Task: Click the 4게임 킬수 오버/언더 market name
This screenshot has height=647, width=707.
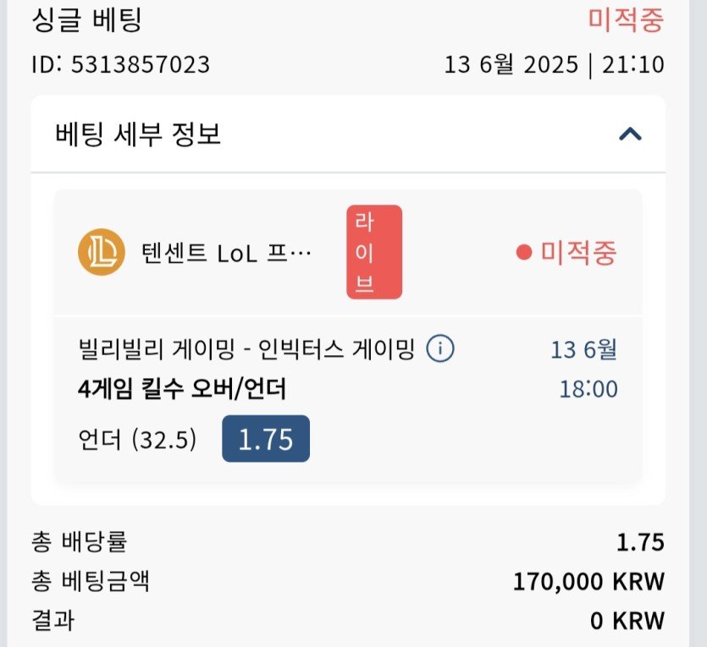Action: click(181, 389)
